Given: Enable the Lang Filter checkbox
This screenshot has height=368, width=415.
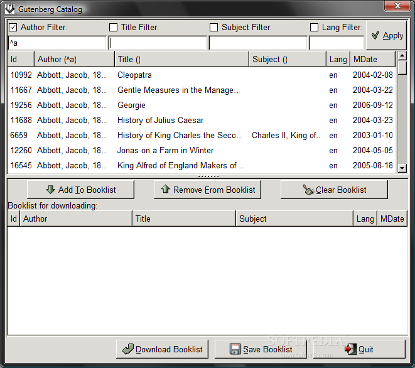Looking at the screenshot, I should tap(314, 27).
